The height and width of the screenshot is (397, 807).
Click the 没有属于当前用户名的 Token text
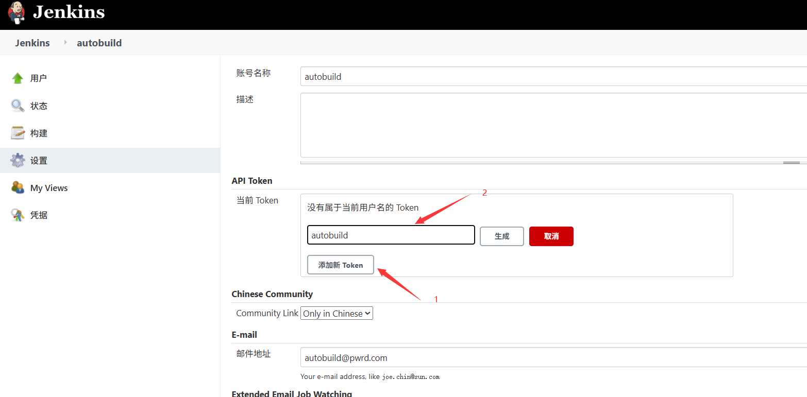363,208
